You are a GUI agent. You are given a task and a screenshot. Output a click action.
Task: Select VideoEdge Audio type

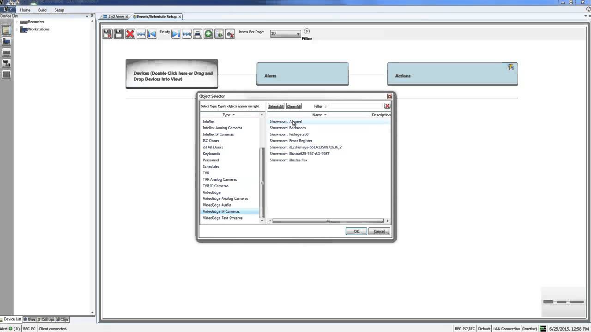217,205
